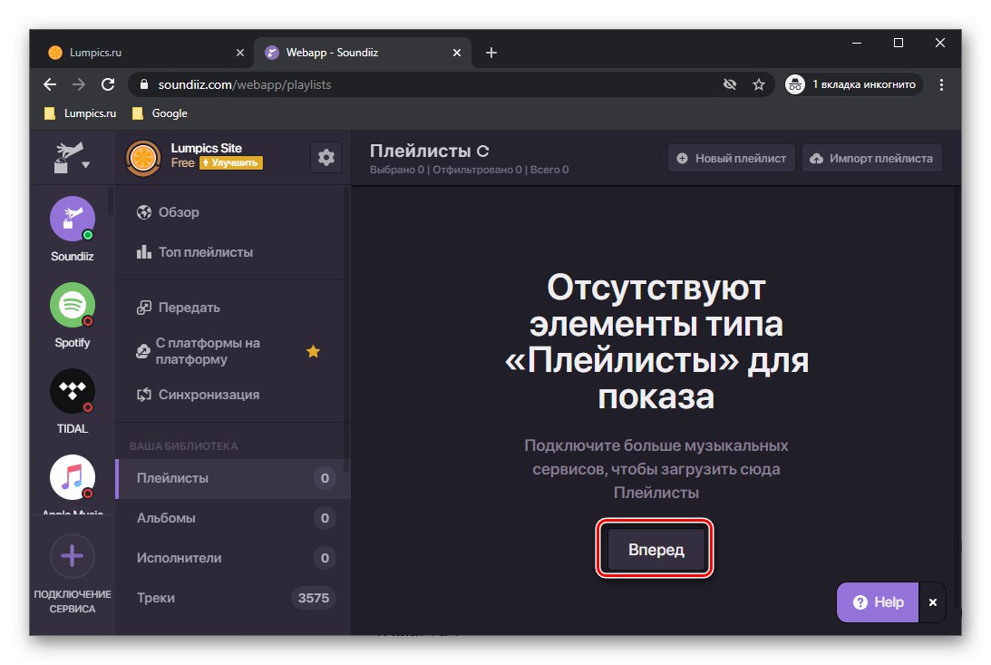Open the Spotify service in the sidebar
The width and height of the screenshot is (991, 665).
(x=72, y=306)
